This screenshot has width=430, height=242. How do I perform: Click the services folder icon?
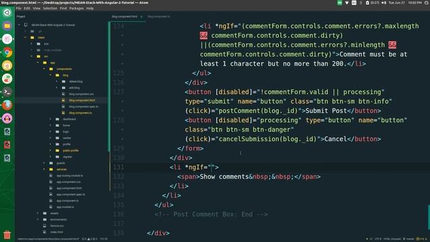[x=51, y=169]
